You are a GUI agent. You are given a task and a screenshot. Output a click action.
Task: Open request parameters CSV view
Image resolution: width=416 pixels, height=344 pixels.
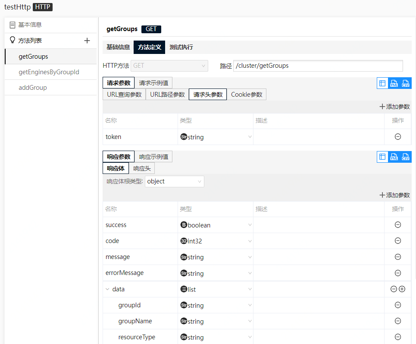[405, 83]
